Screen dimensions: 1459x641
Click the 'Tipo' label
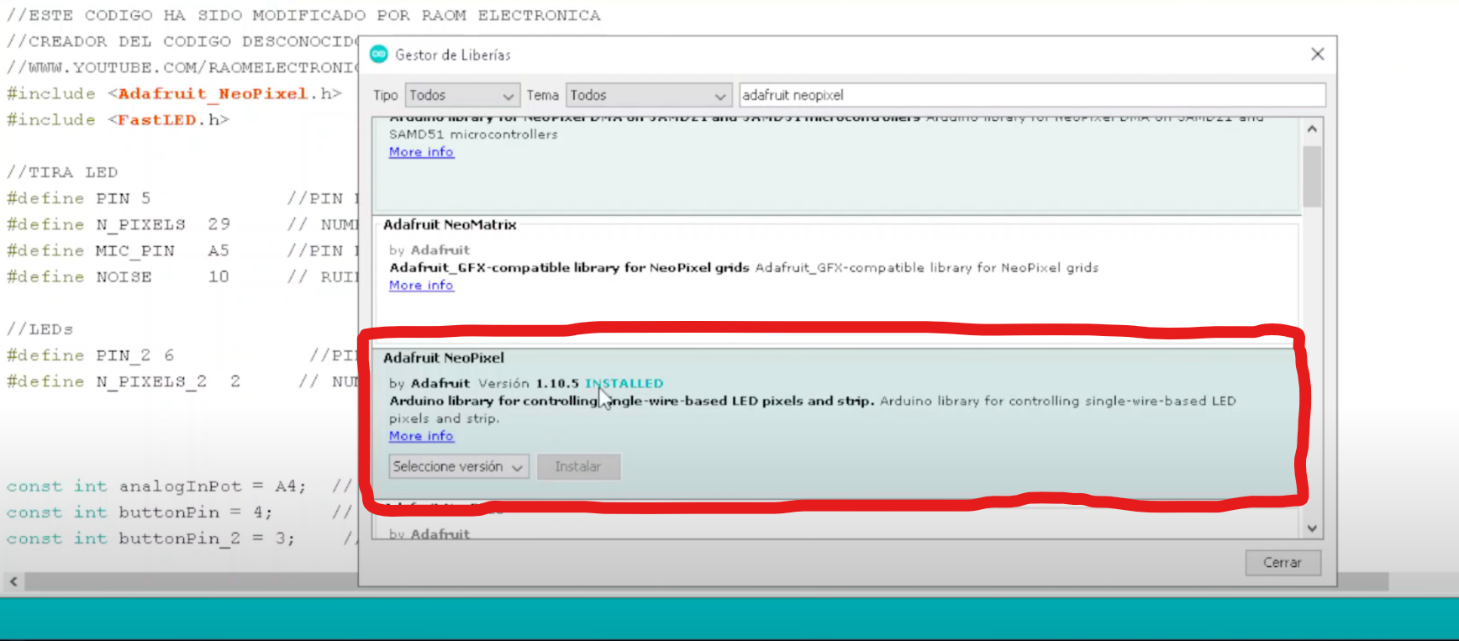386,95
